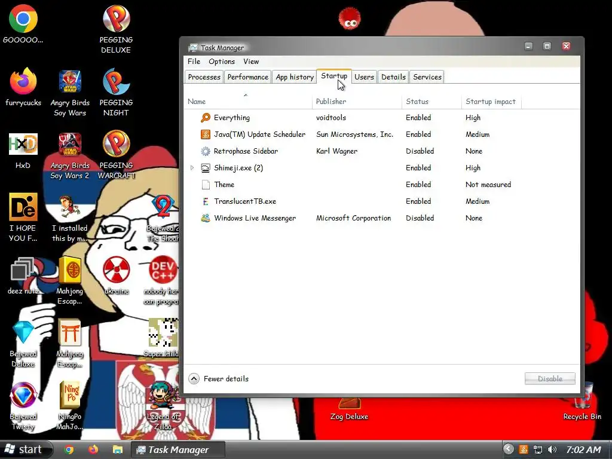Select the Sun Microsystems, Inc. cell

point(355,134)
